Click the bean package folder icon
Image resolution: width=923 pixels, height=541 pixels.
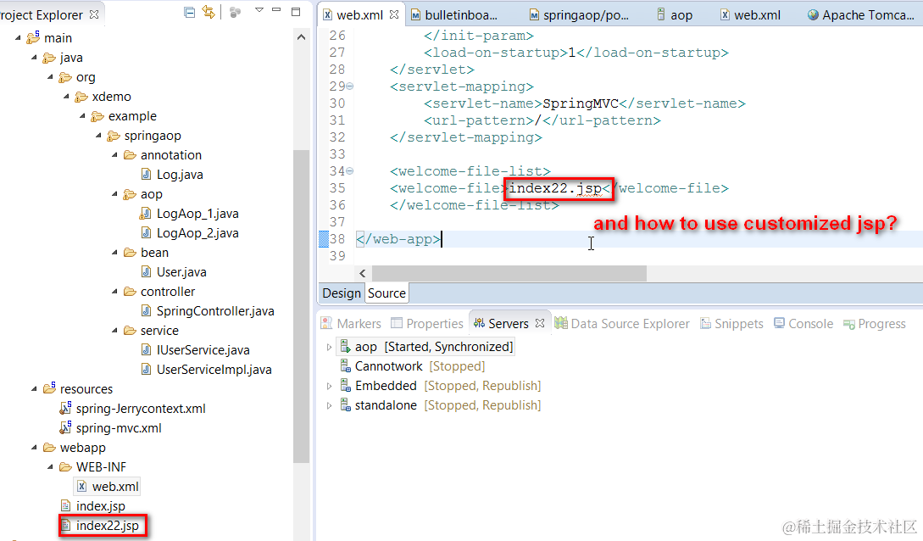click(x=130, y=253)
